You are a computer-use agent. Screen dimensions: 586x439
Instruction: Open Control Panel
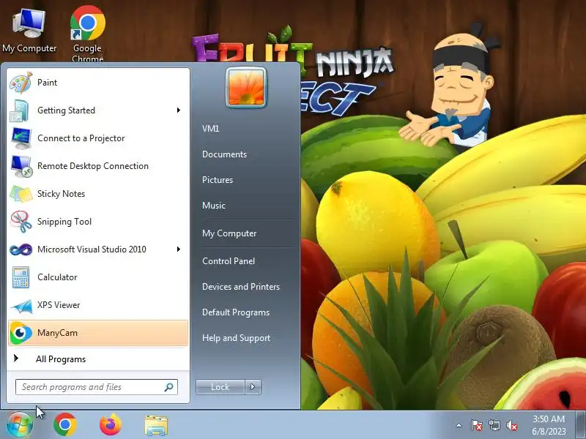pyautogui.click(x=229, y=261)
